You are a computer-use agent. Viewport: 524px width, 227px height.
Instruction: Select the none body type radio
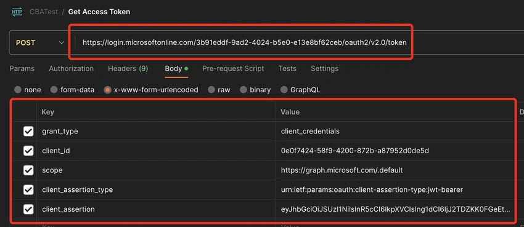pos(18,90)
